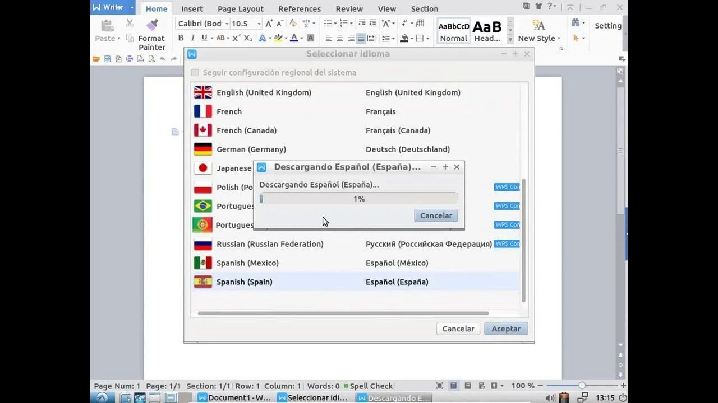718x403 pixels.
Task: Click the language list vertical scrollbar
Action: (x=523, y=241)
